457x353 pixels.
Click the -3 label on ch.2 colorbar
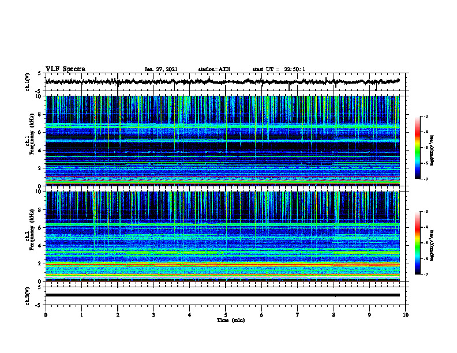(425, 212)
